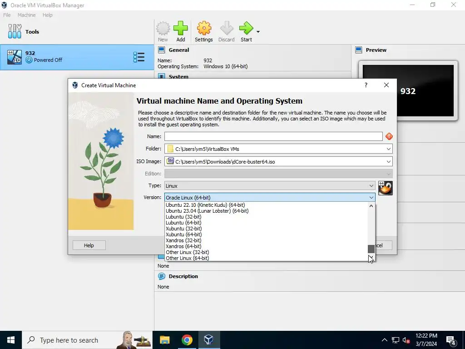Open the Help menu
Screen dimensions: 465x349
pyautogui.click(x=47, y=15)
